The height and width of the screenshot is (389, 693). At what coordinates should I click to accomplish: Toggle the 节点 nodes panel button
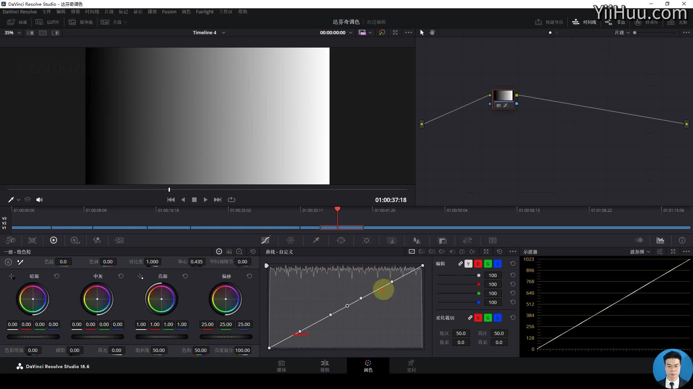tap(615, 22)
